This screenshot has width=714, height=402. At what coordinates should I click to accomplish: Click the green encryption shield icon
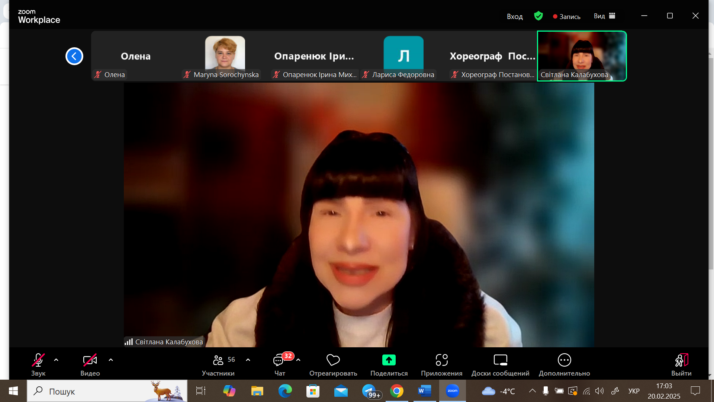tap(538, 16)
